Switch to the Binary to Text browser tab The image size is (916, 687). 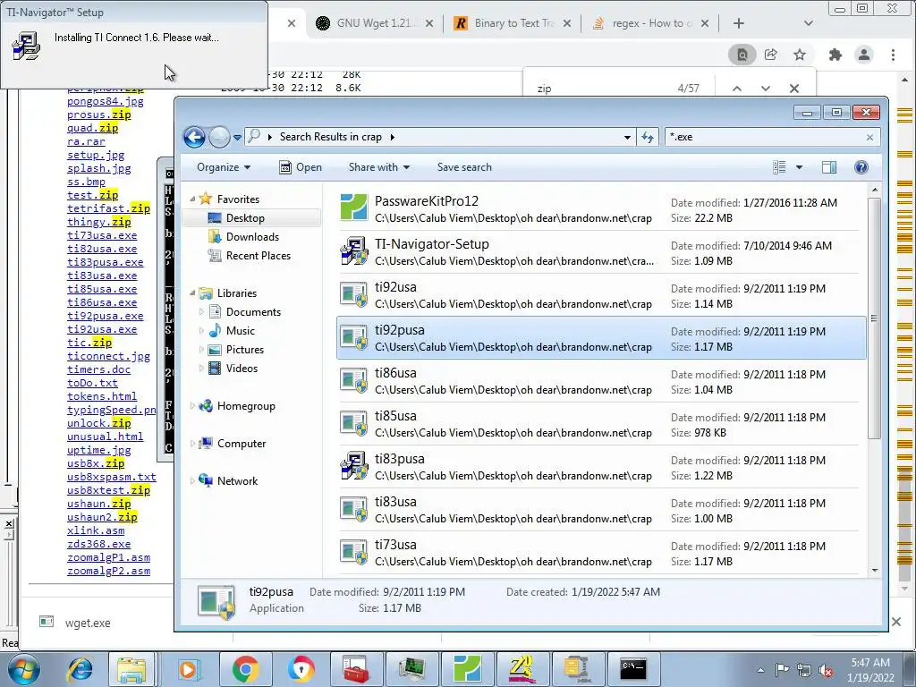(512, 23)
